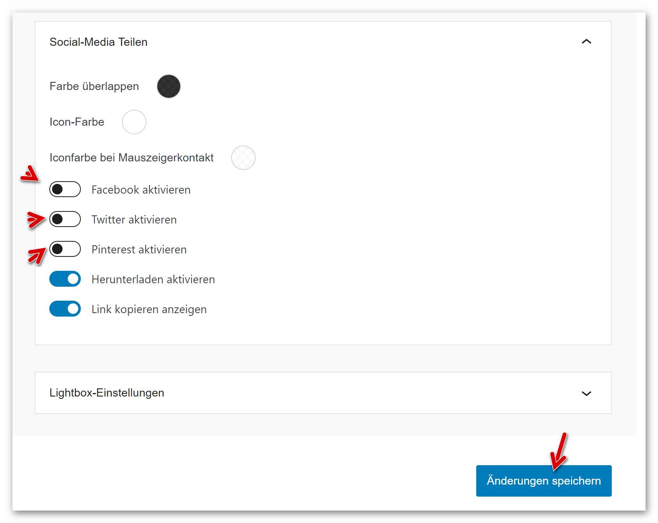Collapse Social-Media Teilen with the chevron up arrow
658x523 pixels.
pyautogui.click(x=586, y=42)
